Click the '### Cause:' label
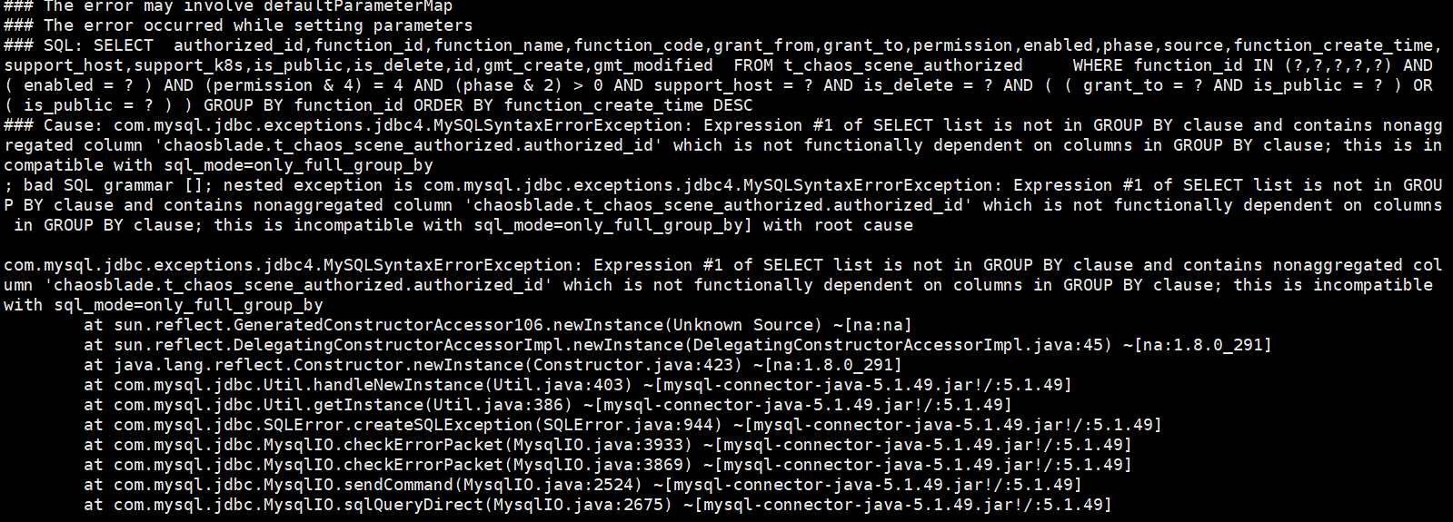The height and width of the screenshot is (522, 1453). pos(43,125)
